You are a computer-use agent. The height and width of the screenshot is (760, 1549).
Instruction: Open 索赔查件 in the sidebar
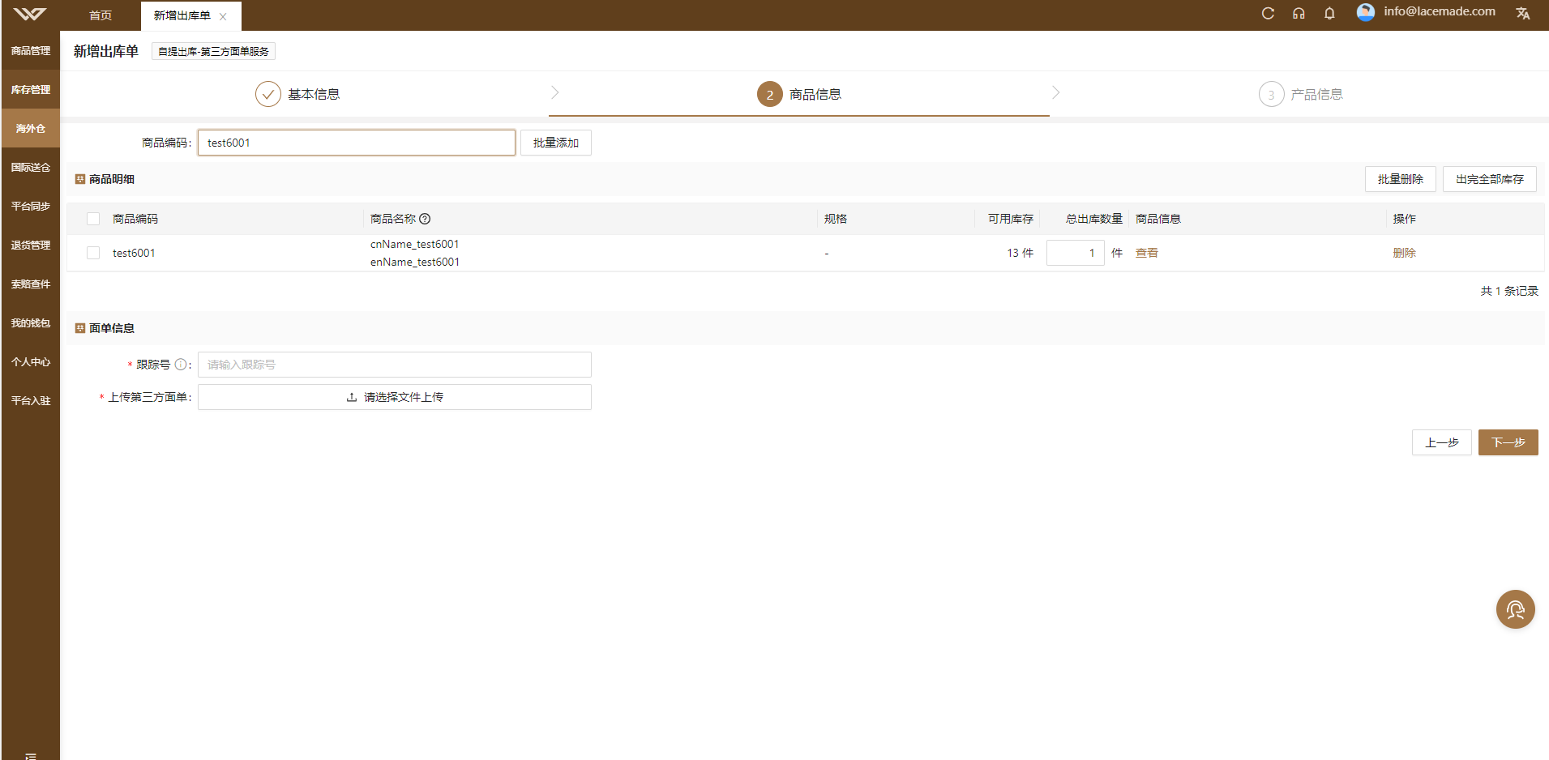31,284
